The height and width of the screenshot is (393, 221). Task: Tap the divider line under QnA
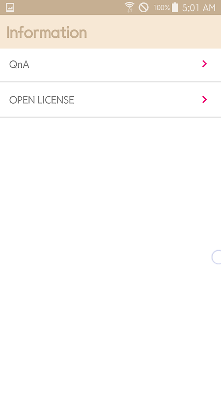tap(110, 82)
